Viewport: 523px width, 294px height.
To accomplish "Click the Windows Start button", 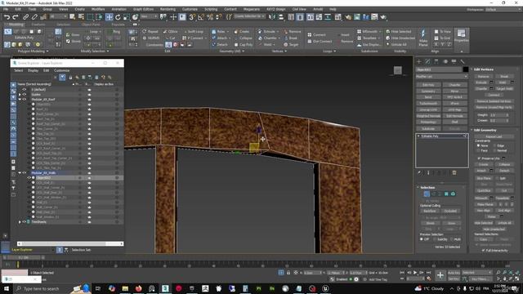I will [x=6, y=288].
